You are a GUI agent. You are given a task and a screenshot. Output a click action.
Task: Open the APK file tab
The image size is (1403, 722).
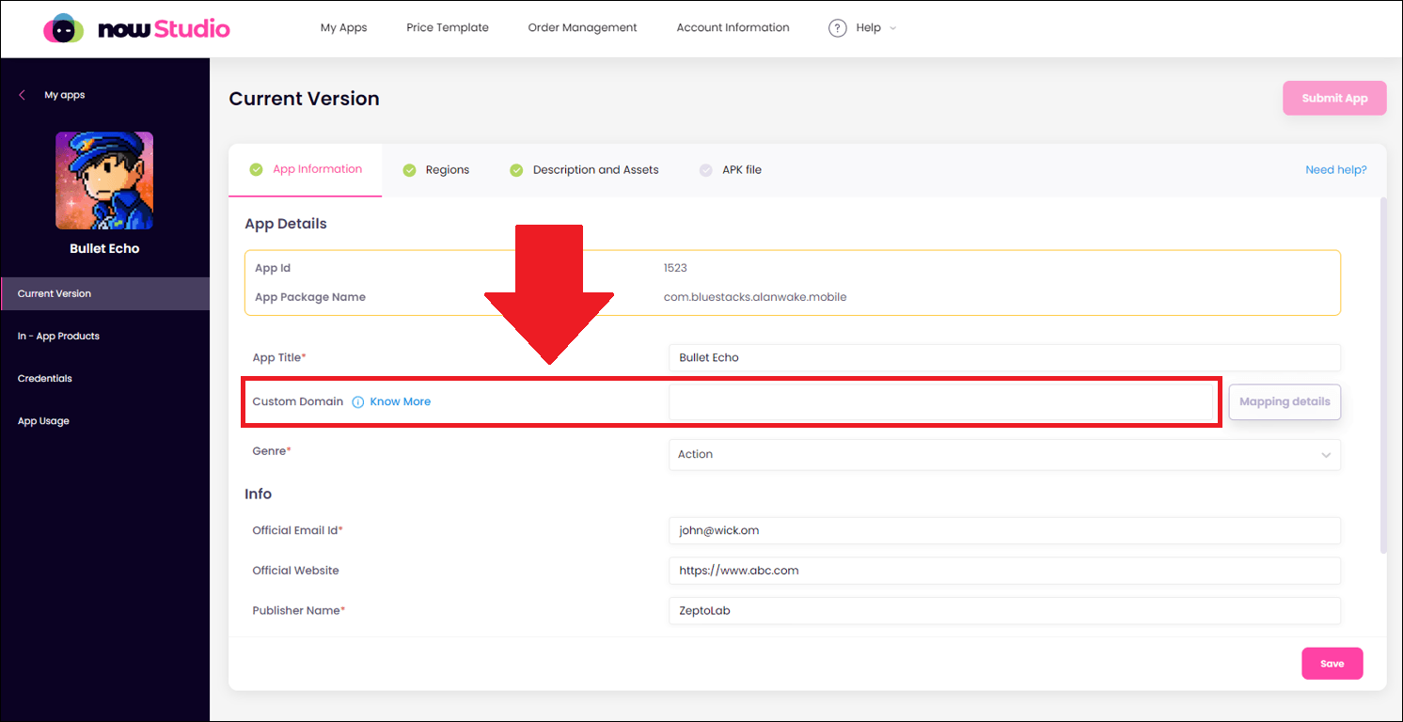click(731, 170)
